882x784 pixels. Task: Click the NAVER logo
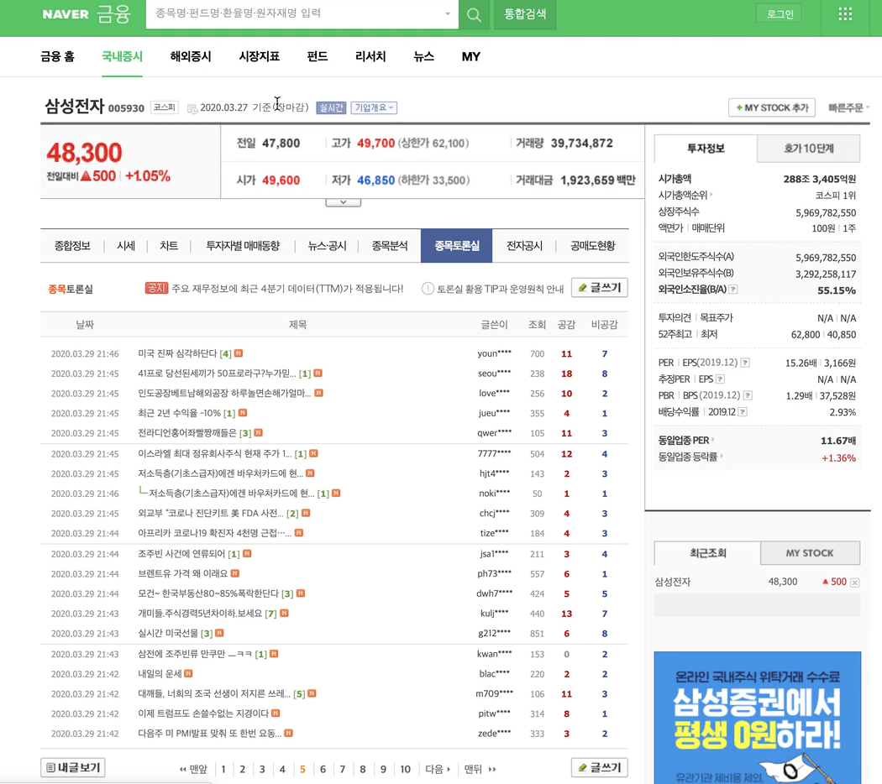pyautogui.click(x=66, y=14)
